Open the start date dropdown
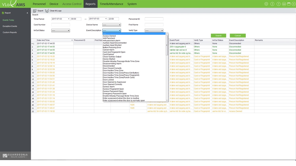This screenshot has width=296, height=166. tap(69, 19)
